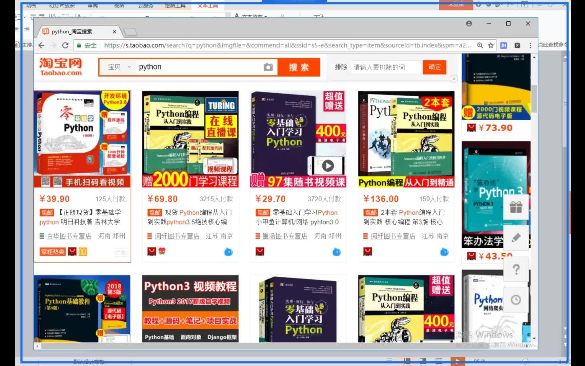Click the Tmall cat icon under ¥29.70 item

pos(260,251)
